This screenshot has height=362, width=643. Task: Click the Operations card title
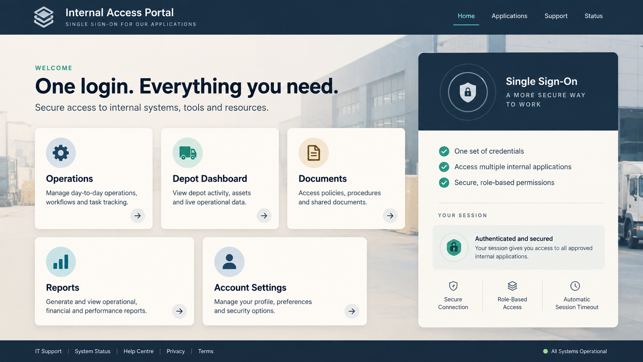click(70, 178)
